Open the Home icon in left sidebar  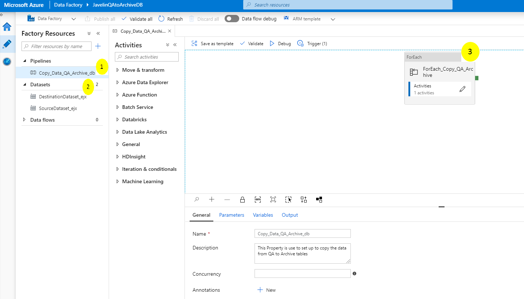pos(7,27)
